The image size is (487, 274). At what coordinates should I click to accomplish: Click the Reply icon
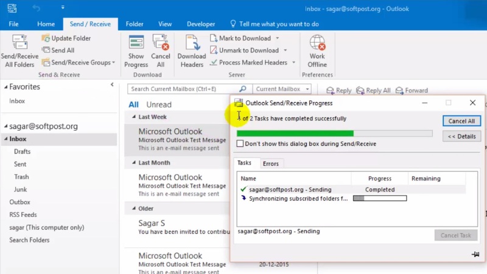(x=330, y=91)
